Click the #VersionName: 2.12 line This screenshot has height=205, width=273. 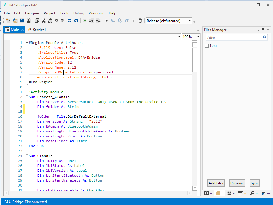click(x=56, y=67)
